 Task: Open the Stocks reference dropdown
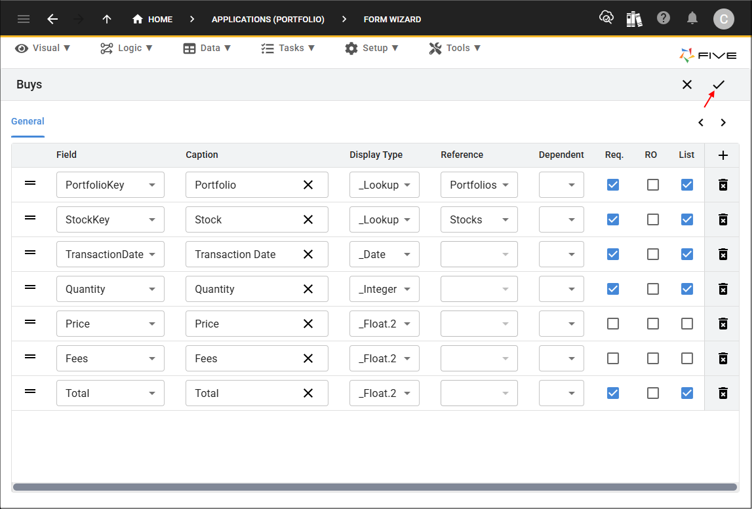point(479,219)
